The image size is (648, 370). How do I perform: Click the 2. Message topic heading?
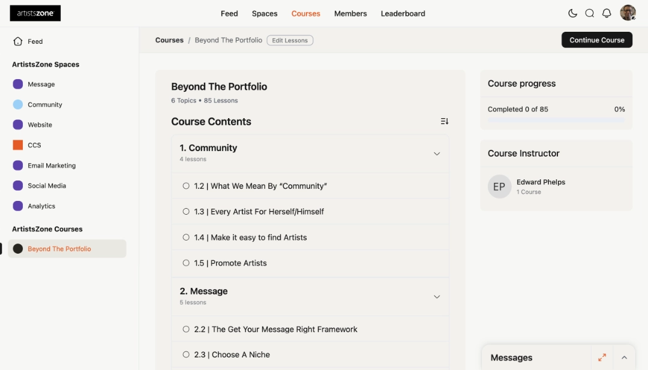click(203, 291)
